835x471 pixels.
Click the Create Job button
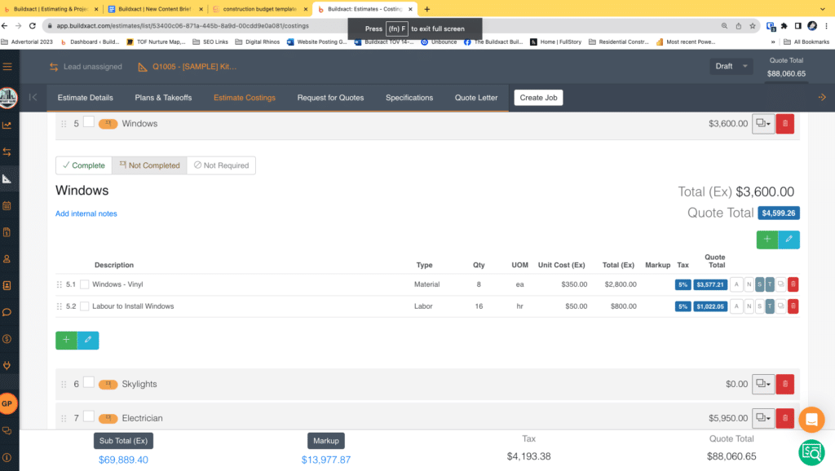[538, 98]
